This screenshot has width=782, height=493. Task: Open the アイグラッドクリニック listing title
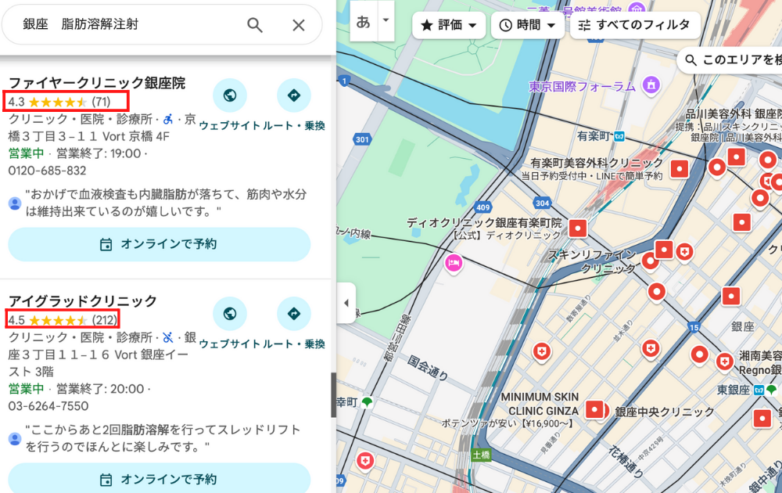83,301
